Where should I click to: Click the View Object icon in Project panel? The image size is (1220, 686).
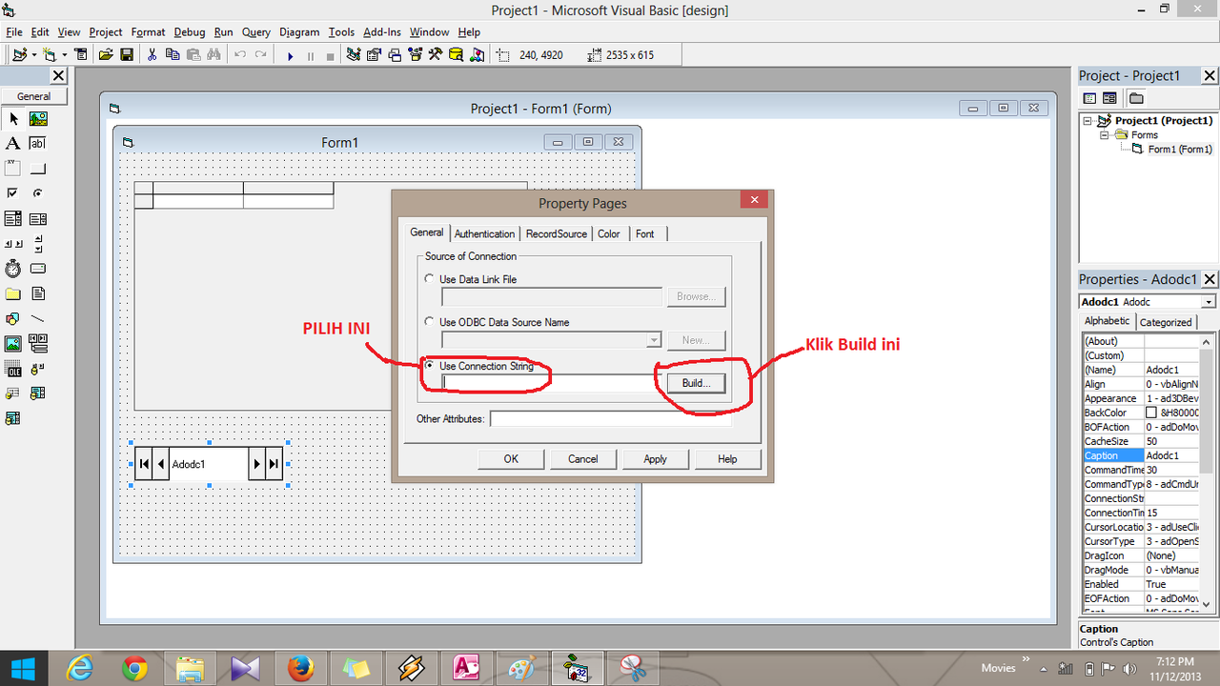tap(1110, 98)
